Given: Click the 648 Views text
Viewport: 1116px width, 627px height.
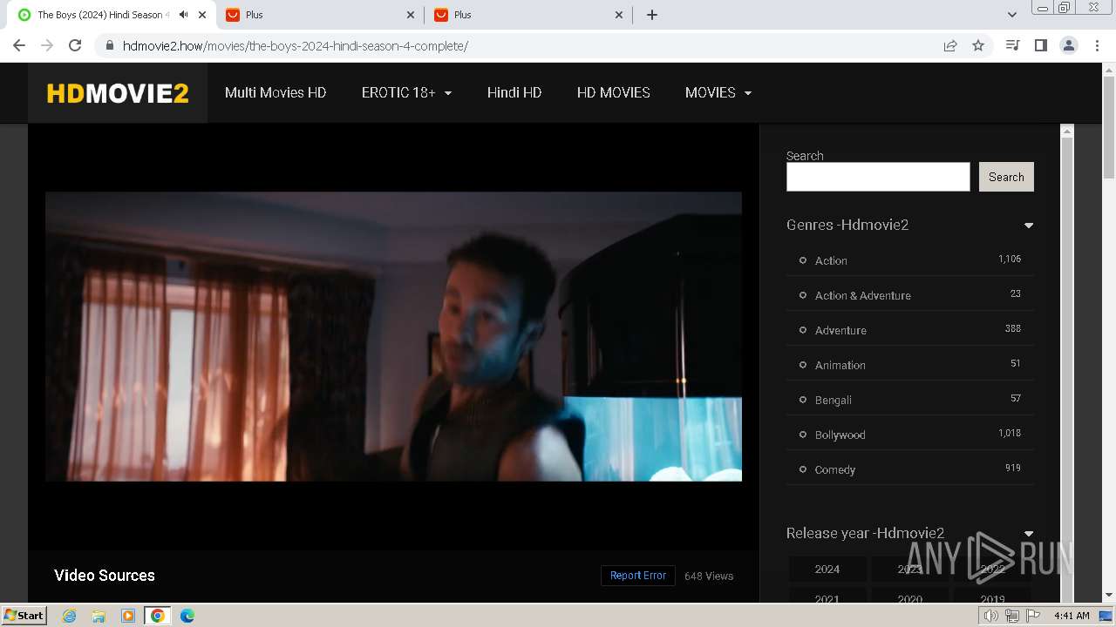Looking at the screenshot, I should click(709, 576).
